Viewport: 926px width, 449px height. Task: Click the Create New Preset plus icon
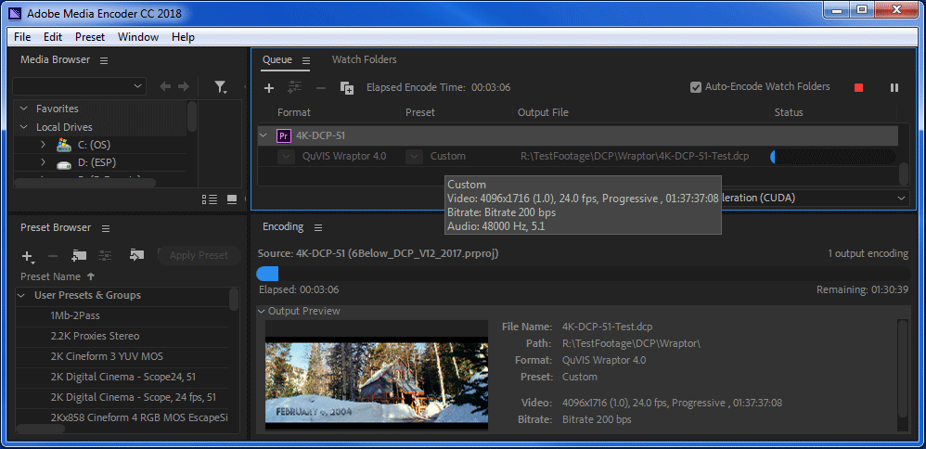coord(27,256)
